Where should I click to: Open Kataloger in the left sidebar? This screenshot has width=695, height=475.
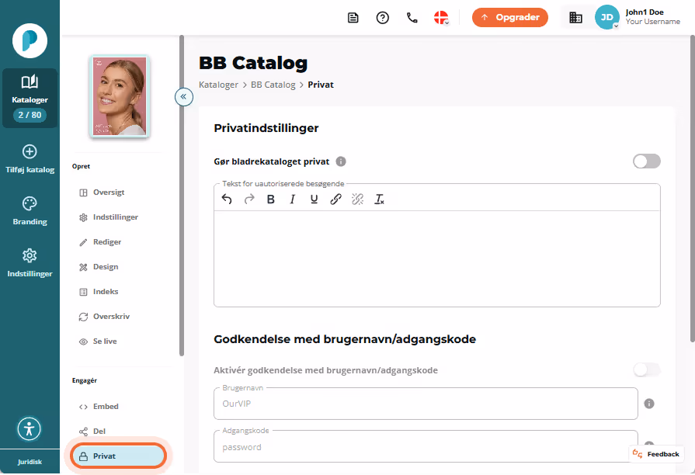[30, 98]
